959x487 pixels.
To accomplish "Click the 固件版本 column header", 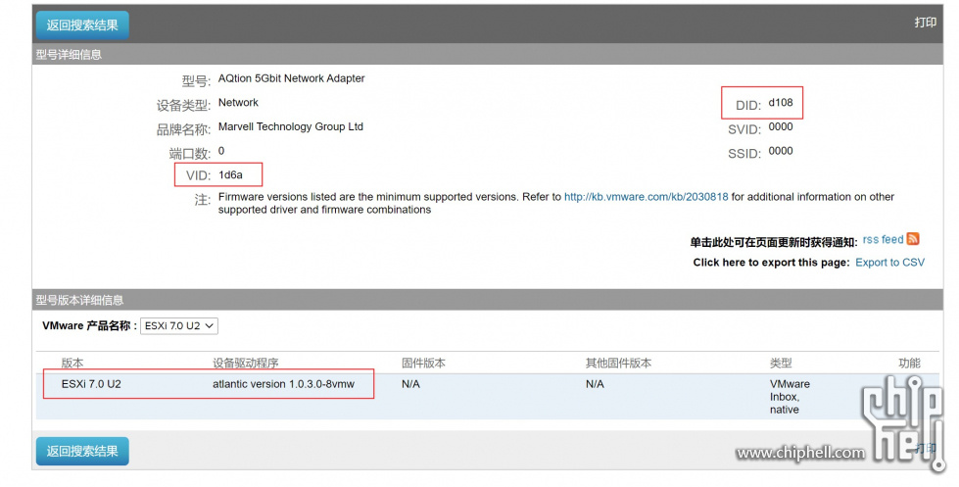I will pyautogui.click(x=423, y=364).
